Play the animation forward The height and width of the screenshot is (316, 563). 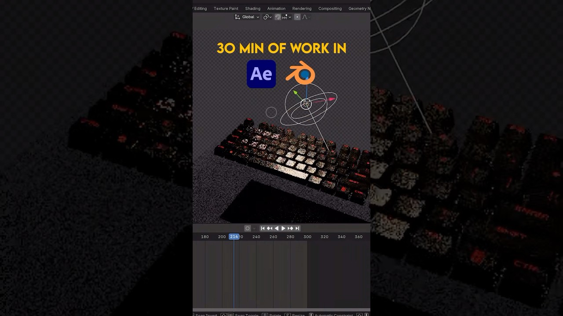283,228
